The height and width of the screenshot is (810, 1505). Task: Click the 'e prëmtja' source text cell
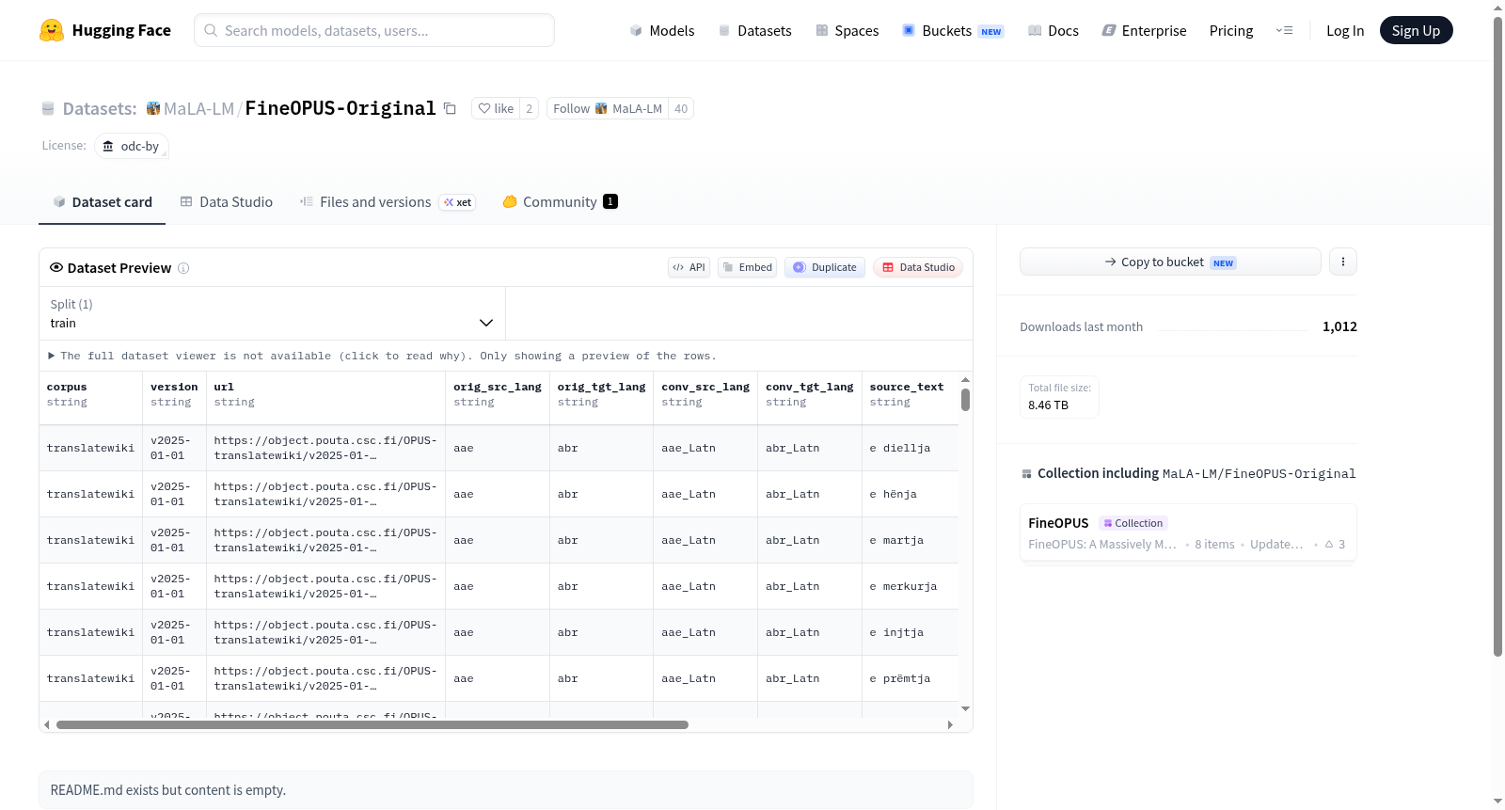pyautogui.click(x=911, y=679)
